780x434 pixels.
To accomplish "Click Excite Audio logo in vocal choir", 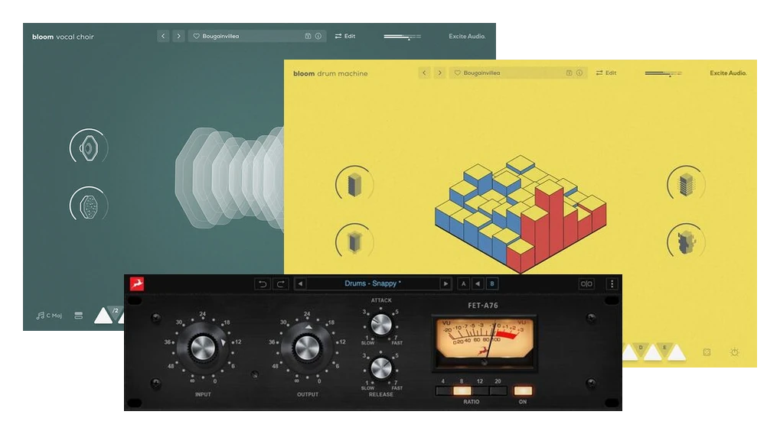I will point(467,36).
